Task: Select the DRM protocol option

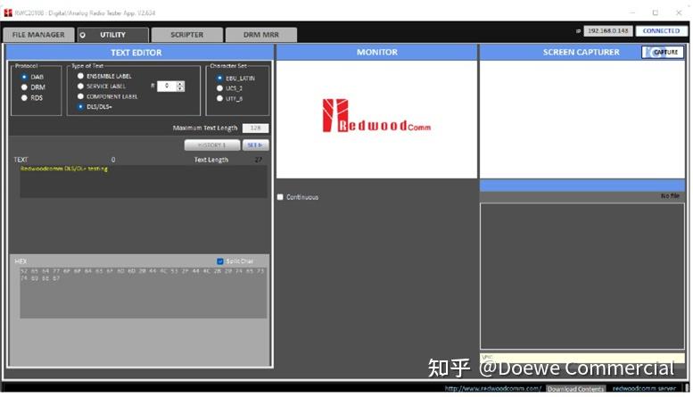Action: [24, 87]
